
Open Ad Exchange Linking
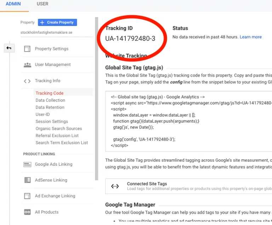[55, 196]
